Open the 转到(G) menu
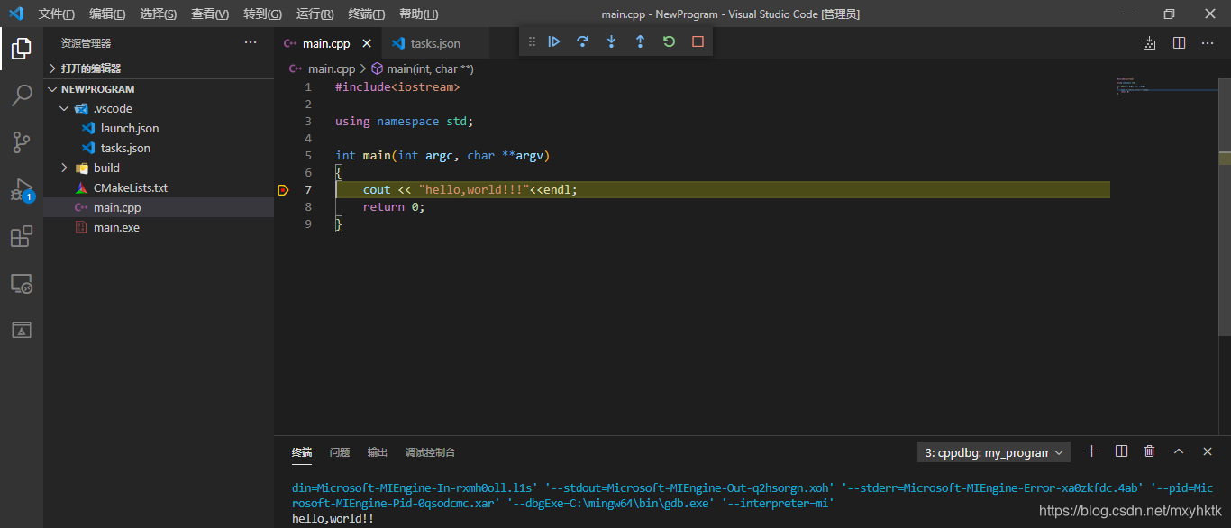The image size is (1231, 528). (262, 14)
